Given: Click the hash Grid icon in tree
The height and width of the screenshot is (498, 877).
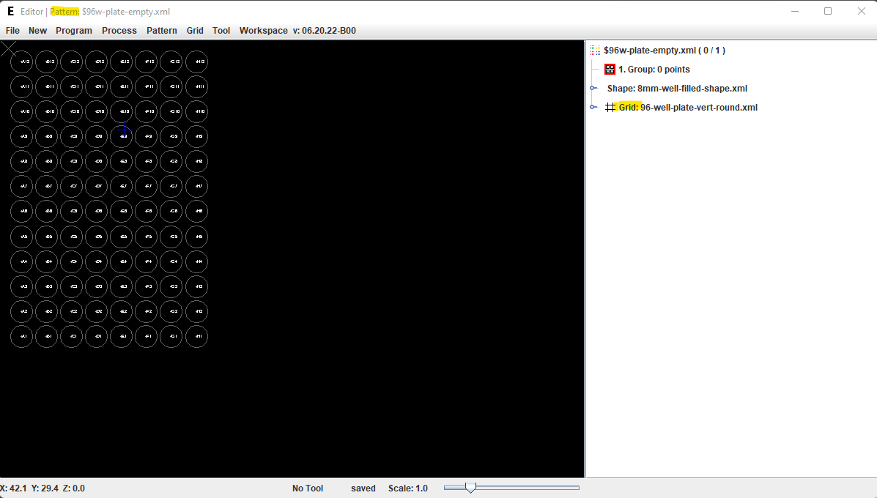Looking at the screenshot, I should pos(610,108).
